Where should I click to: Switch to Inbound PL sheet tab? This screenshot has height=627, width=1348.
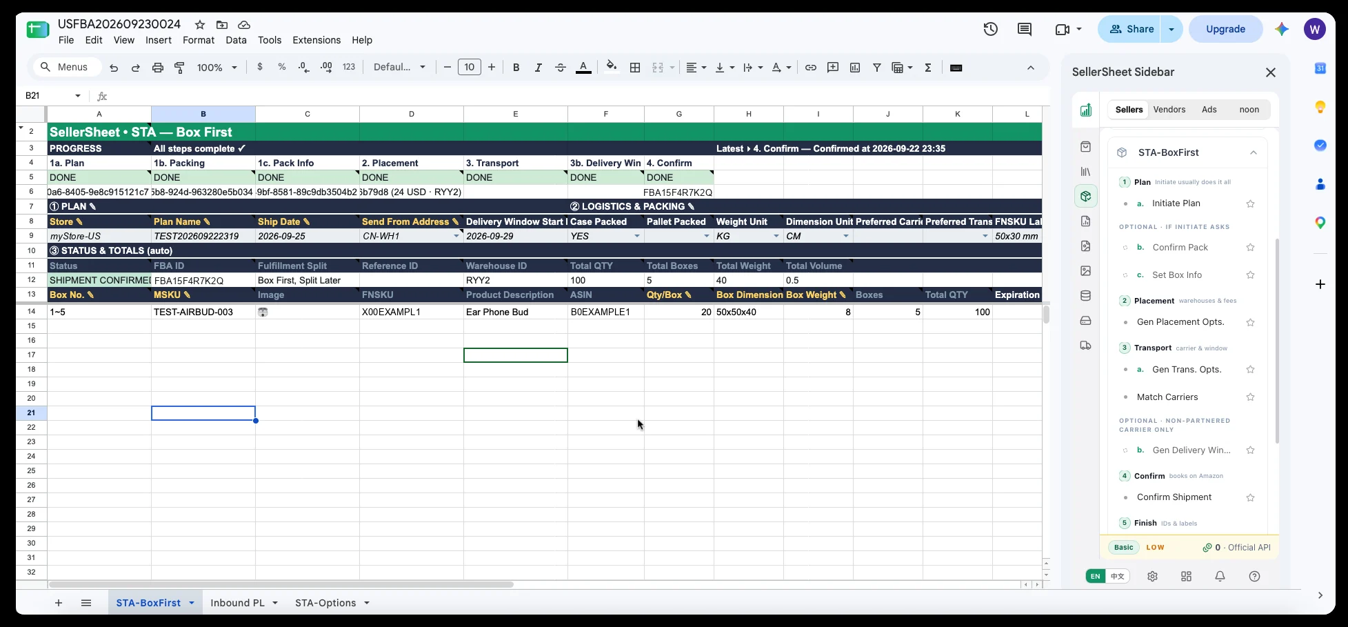pyautogui.click(x=238, y=603)
